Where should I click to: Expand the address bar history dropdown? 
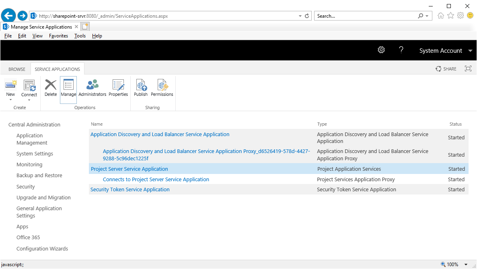(300, 16)
